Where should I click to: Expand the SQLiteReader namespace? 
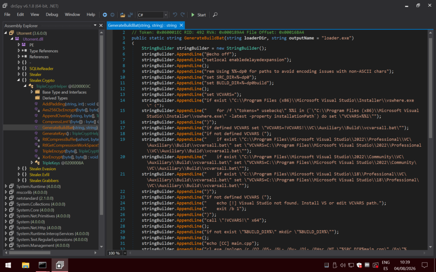point(19,68)
